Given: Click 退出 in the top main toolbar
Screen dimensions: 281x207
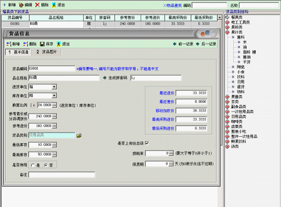Looking at the screenshot, I should [58, 5].
